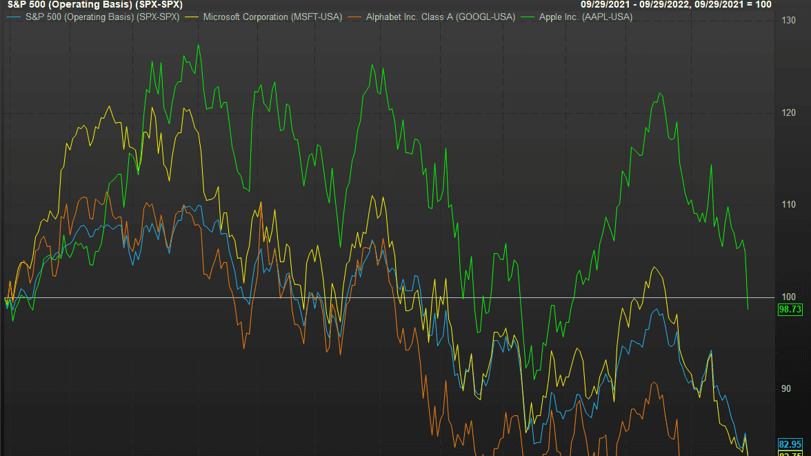811x456 pixels.
Task: Click the green Apple legend line swatch
Action: click(x=528, y=17)
